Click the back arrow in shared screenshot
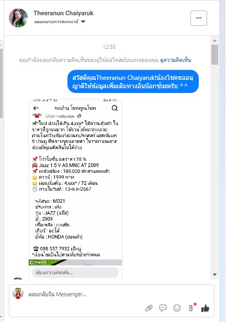The height and width of the screenshot is (322, 227). tap(36, 108)
